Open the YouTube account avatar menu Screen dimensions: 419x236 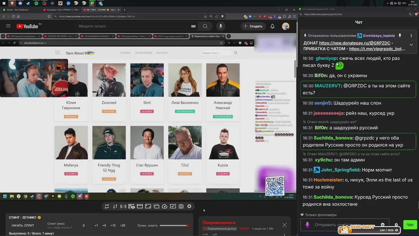click(285, 26)
